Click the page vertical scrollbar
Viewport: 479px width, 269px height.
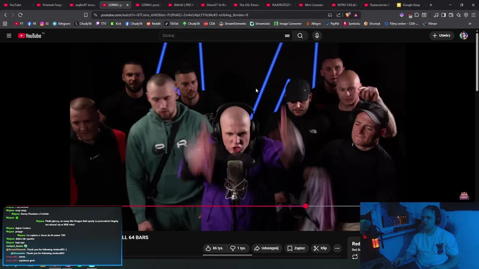(x=477, y=62)
